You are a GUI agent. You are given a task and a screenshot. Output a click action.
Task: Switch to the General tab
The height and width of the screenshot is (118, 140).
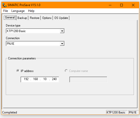point(10,17)
